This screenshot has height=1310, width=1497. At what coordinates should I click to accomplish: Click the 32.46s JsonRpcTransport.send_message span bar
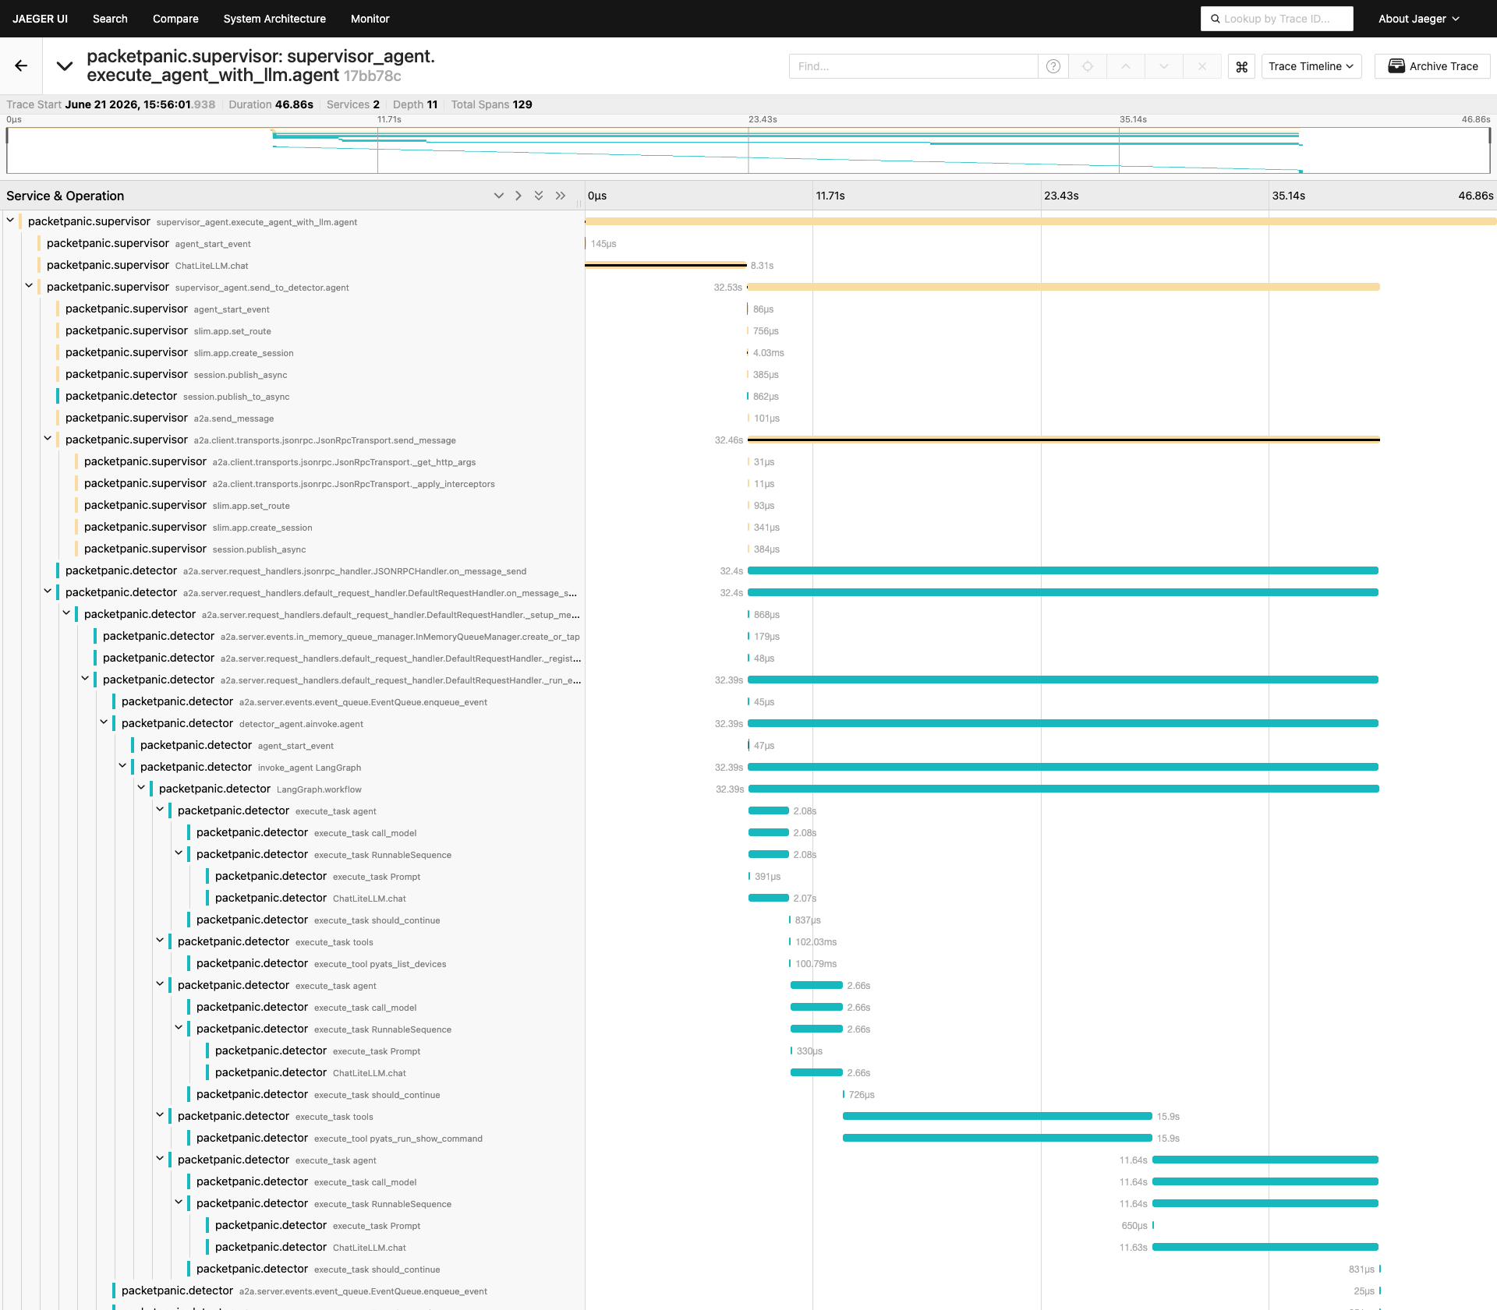(1063, 440)
